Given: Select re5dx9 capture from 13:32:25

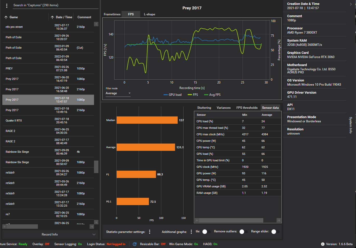Looking at the screenshot, I should [x=48, y=204].
